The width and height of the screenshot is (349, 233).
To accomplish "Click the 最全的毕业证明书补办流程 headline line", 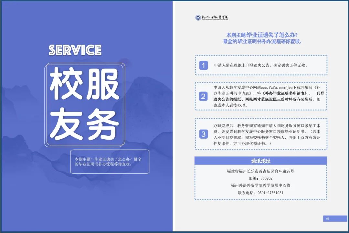I will click(262, 42).
